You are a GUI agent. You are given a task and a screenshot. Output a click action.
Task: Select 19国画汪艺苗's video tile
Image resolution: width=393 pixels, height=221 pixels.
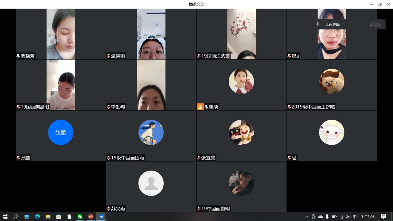click(x=241, y=34)
